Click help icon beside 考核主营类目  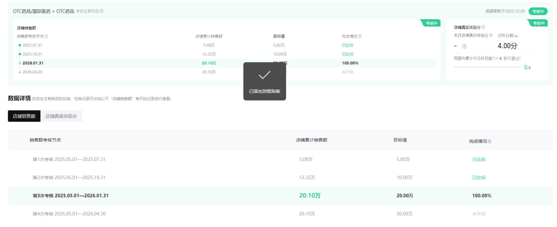pos(102,11)
